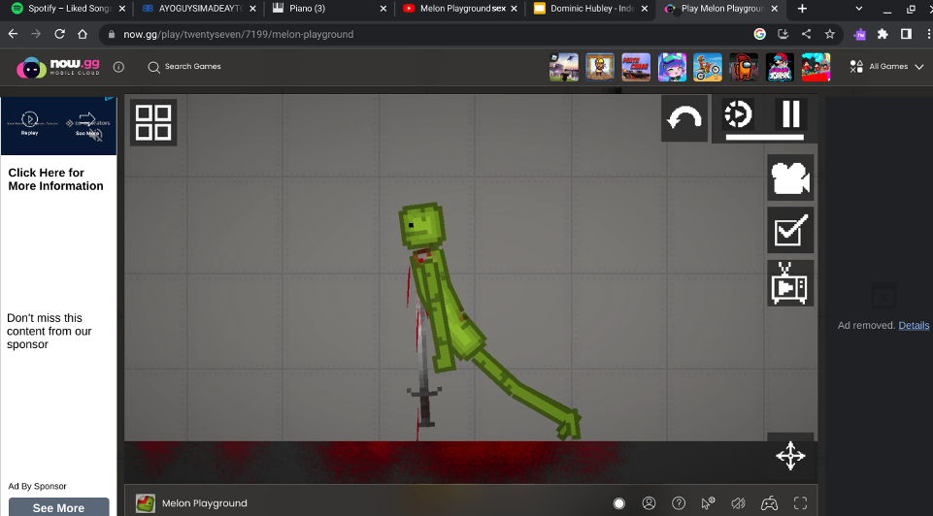
Task: Select the move arrows tool
Action: (x=790, y=456)
